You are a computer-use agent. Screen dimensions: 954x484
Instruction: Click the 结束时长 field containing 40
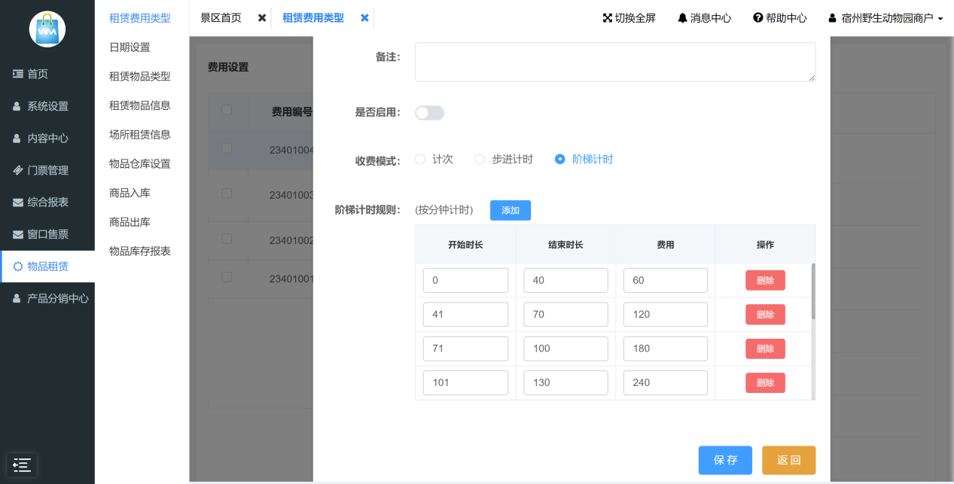click(565, 280)
